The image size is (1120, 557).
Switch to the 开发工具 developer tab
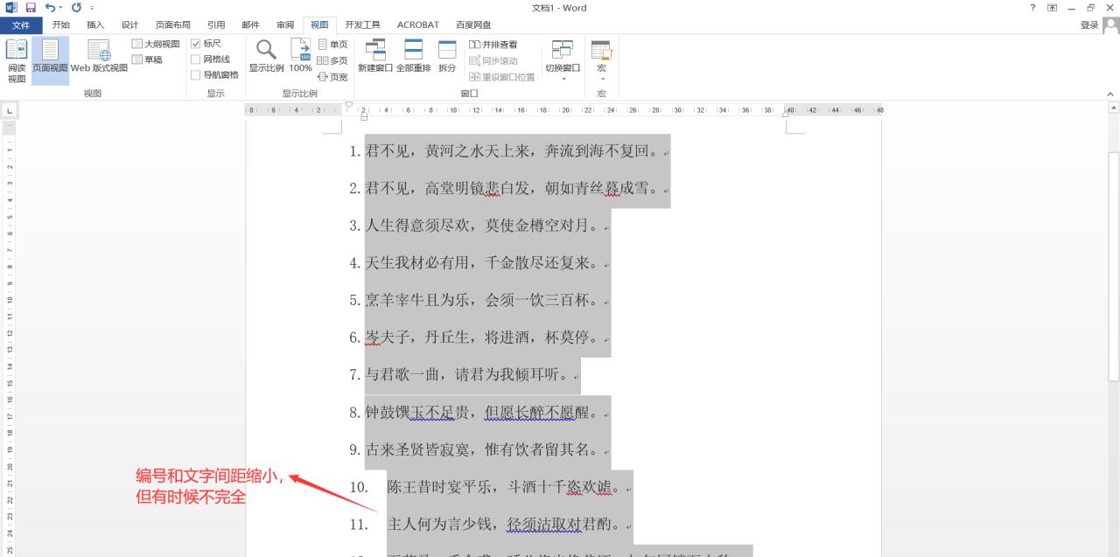point(362,24)
